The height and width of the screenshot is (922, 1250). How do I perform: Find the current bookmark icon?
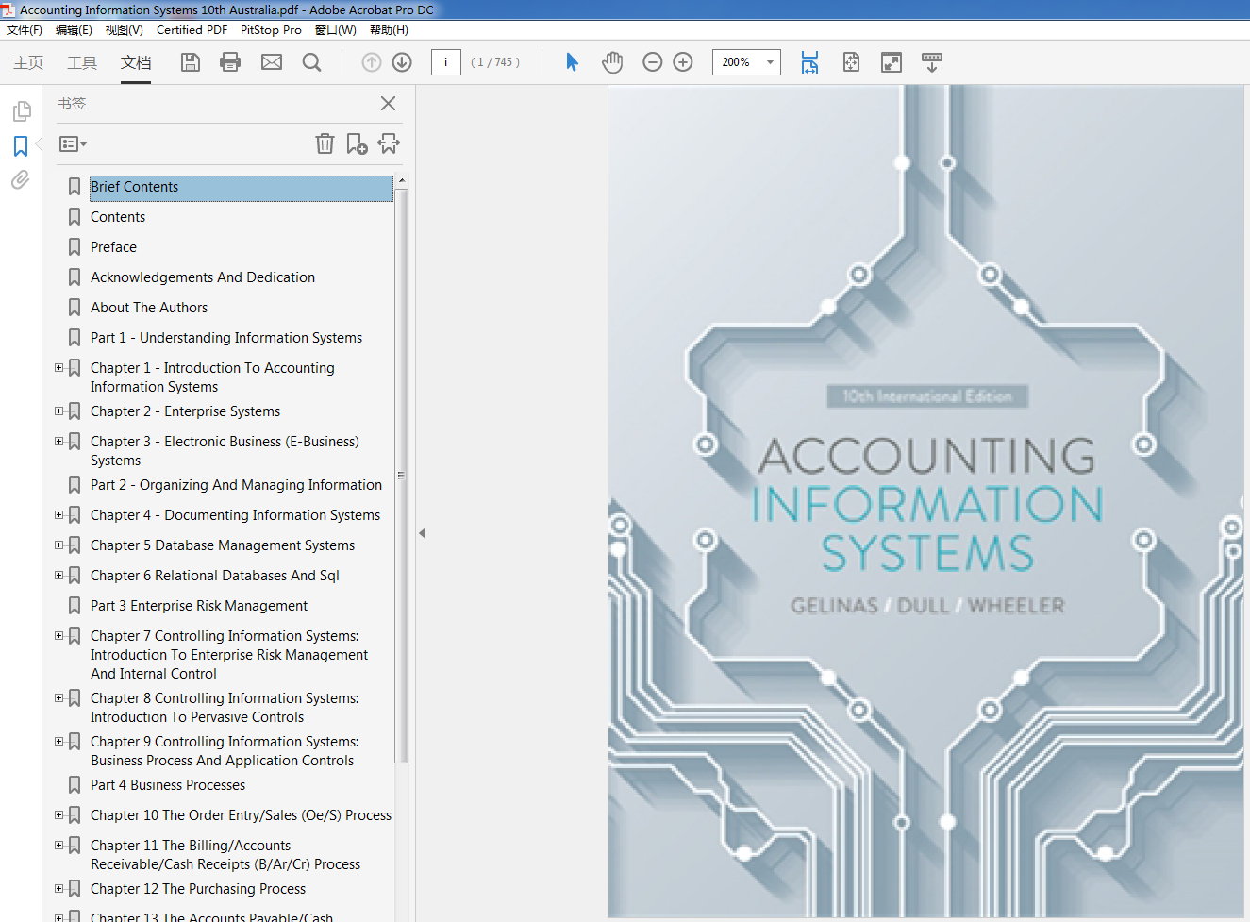(x=389, y=143)
